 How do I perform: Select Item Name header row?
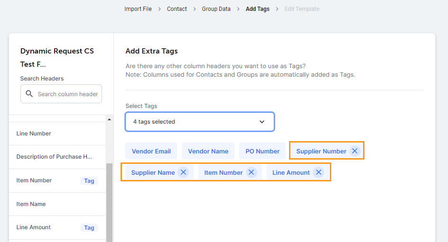pyautogui.click(x=31, y=204)
